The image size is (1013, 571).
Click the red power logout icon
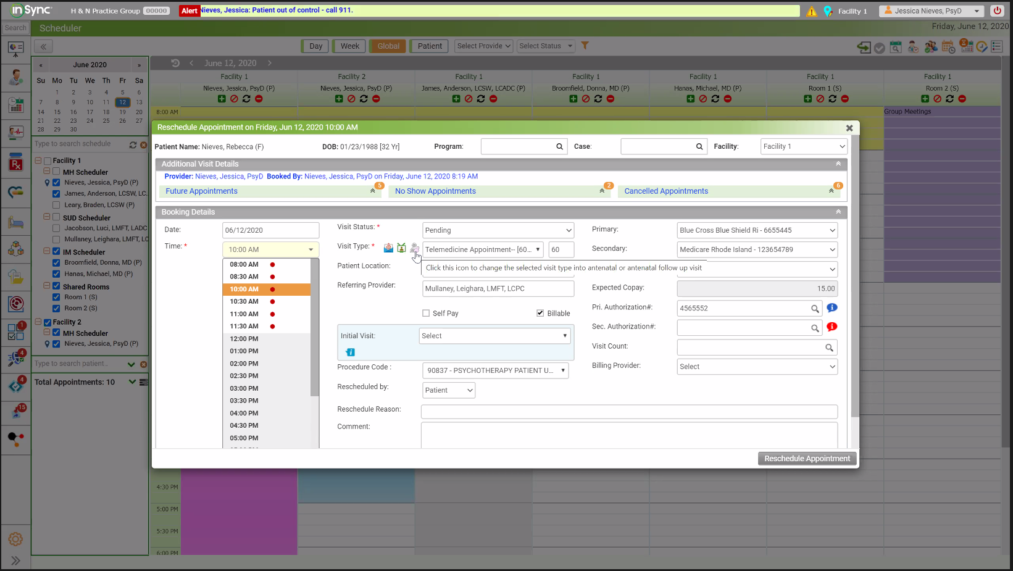997,10
